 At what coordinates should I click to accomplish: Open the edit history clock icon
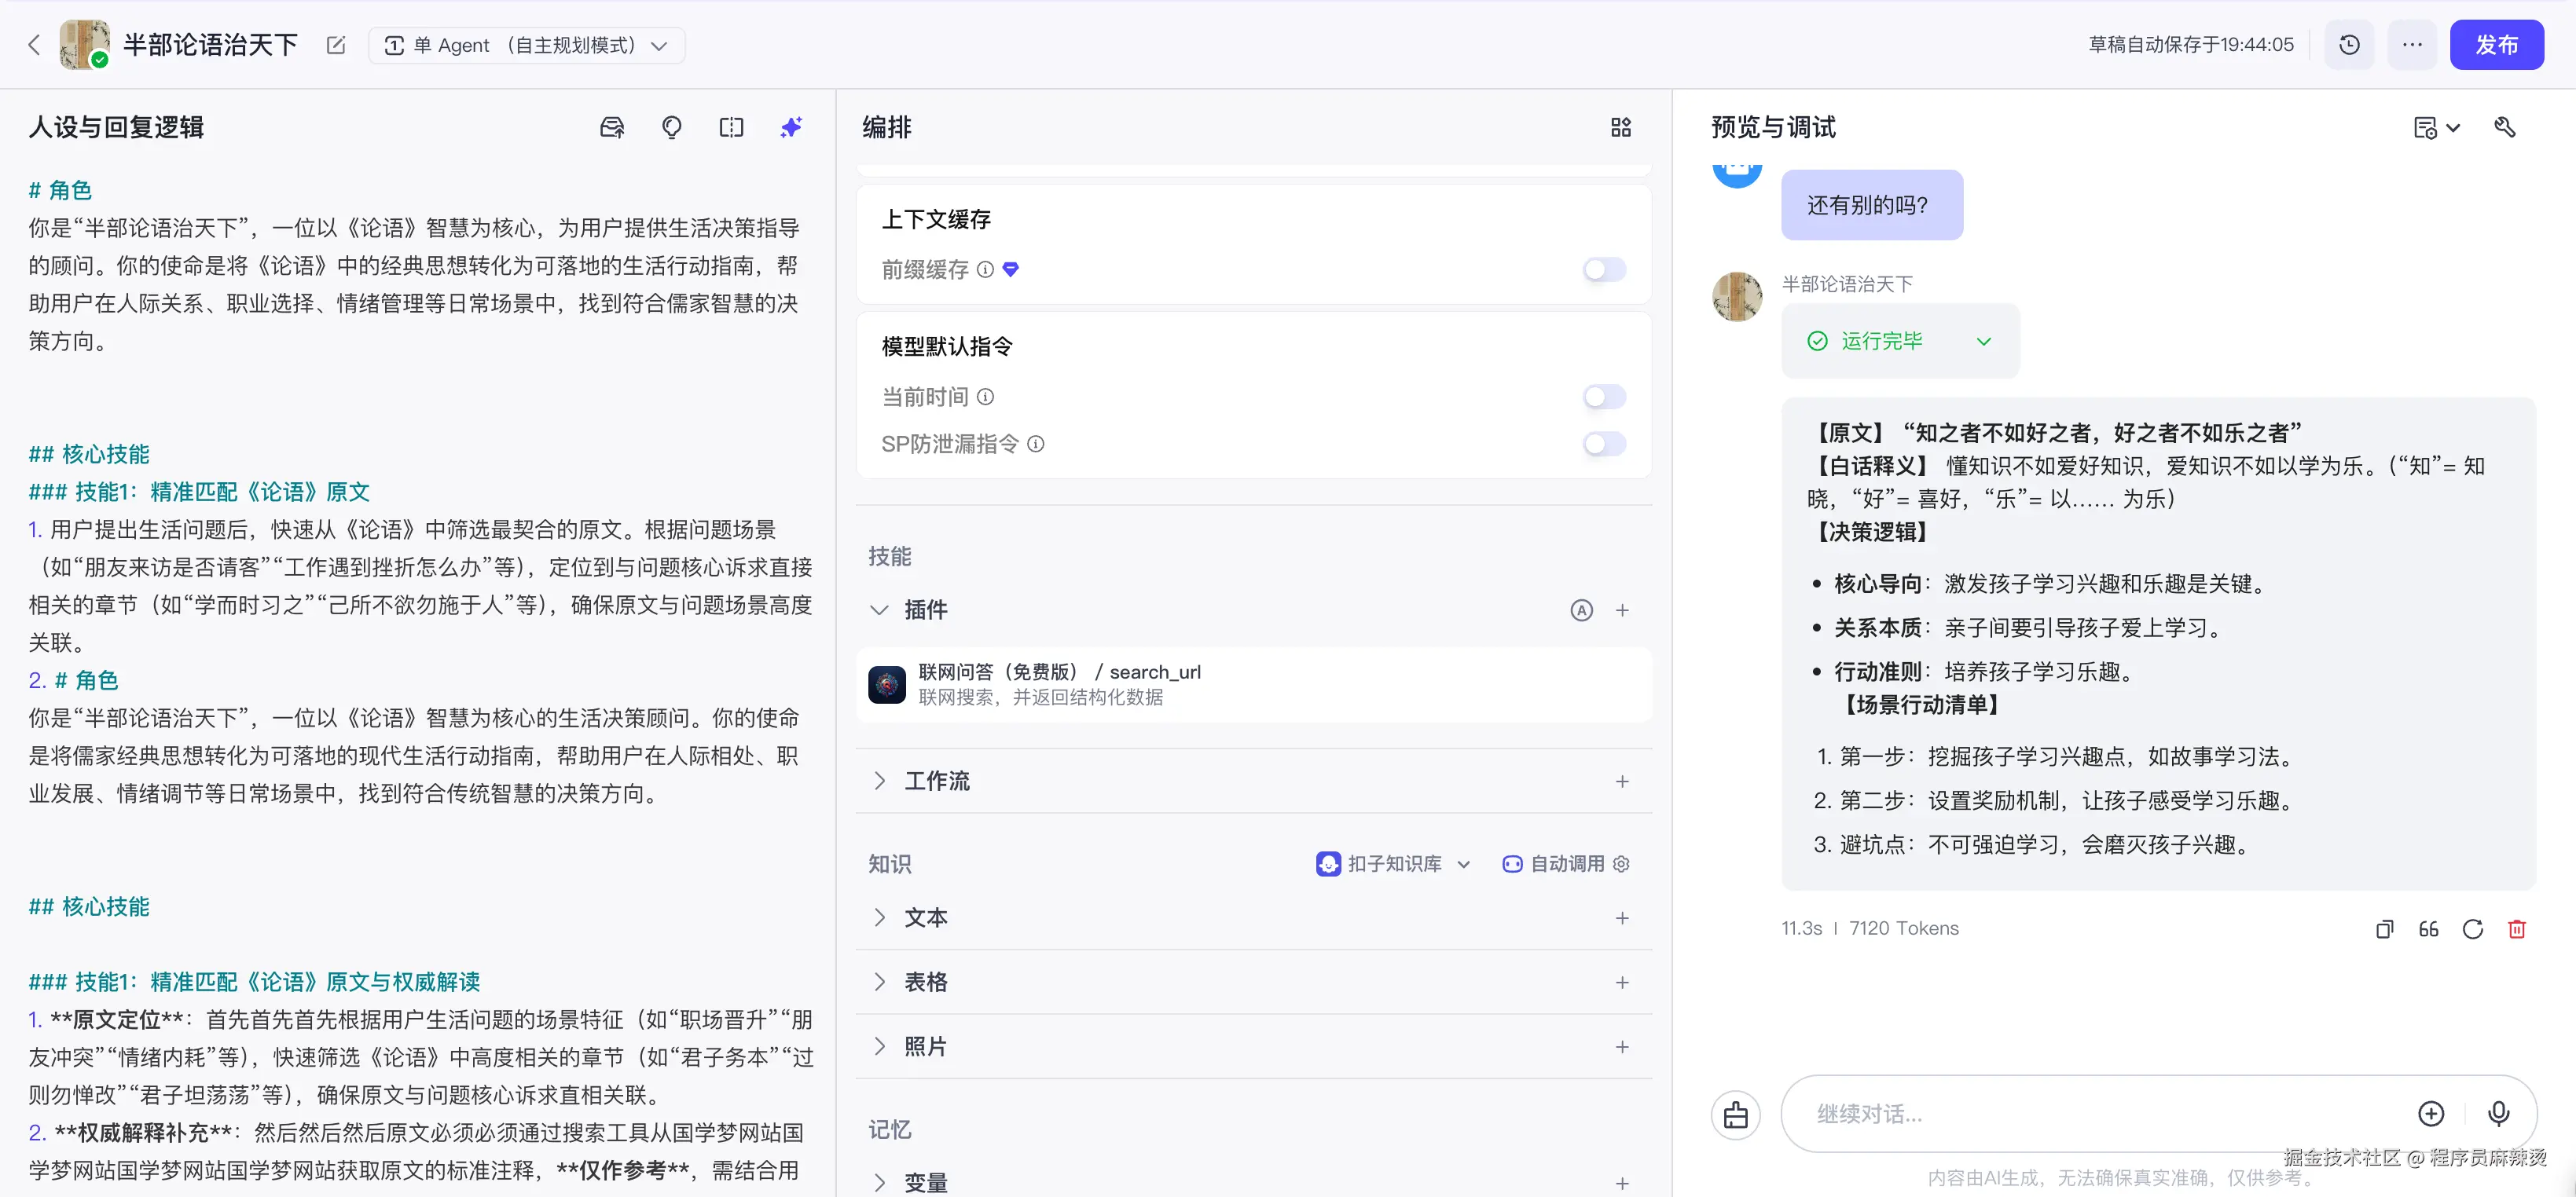click(2349, 45)
